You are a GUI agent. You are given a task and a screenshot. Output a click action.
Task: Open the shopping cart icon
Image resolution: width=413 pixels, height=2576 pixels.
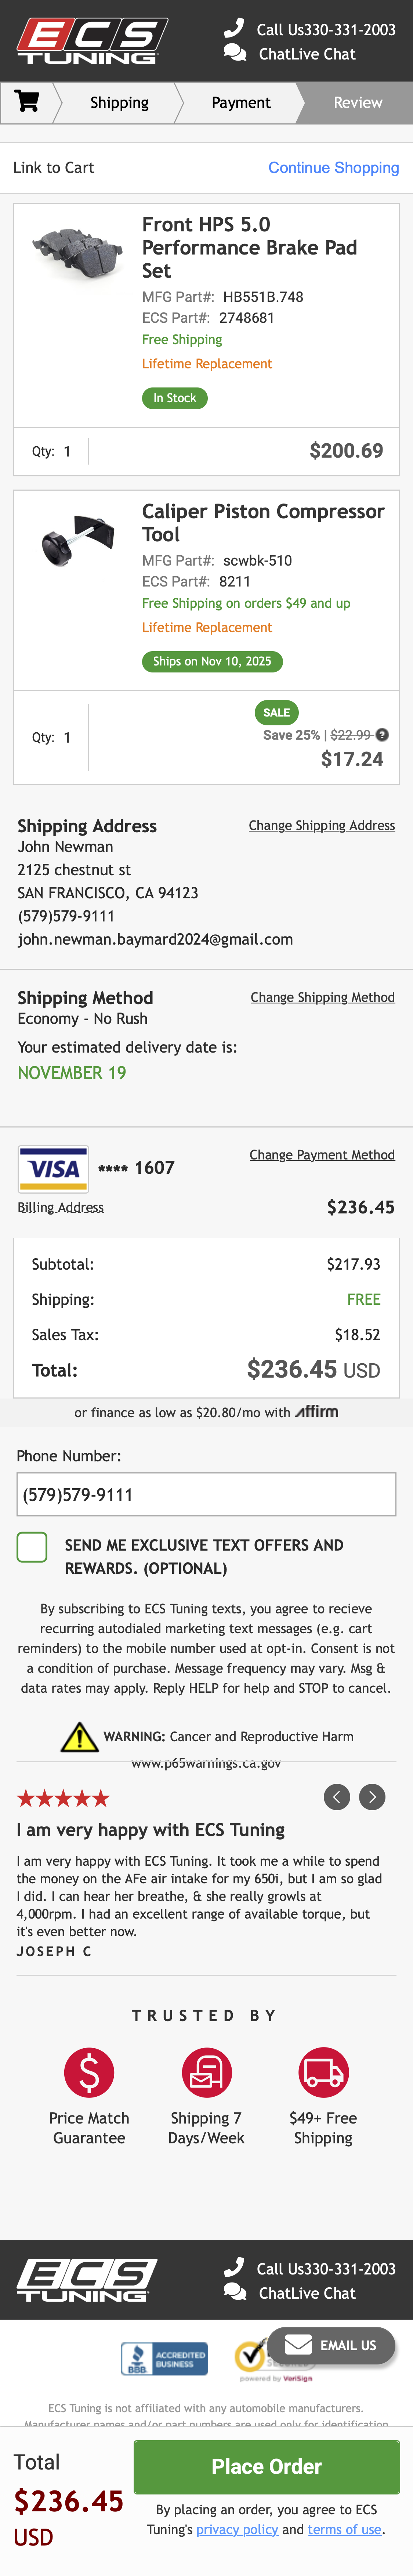[28, 102]
